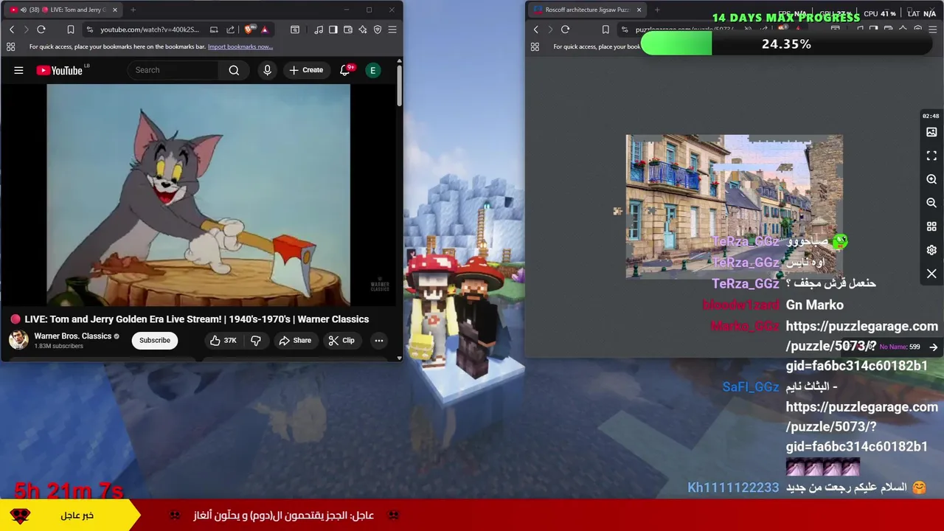The height and width of the screenshot is (531, 944).
Task: Open Leo AI sparkle icon in YouTube window
Action: tap(363, 29)
